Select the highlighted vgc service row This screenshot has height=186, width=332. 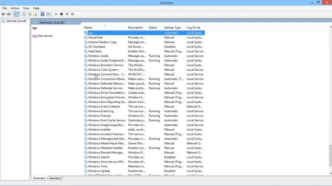pos(144,33)
